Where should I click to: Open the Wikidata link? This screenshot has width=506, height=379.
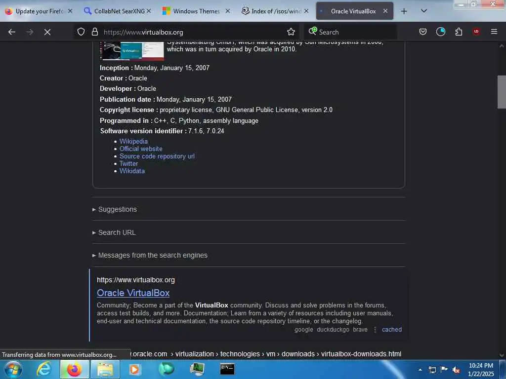(132, 171)
